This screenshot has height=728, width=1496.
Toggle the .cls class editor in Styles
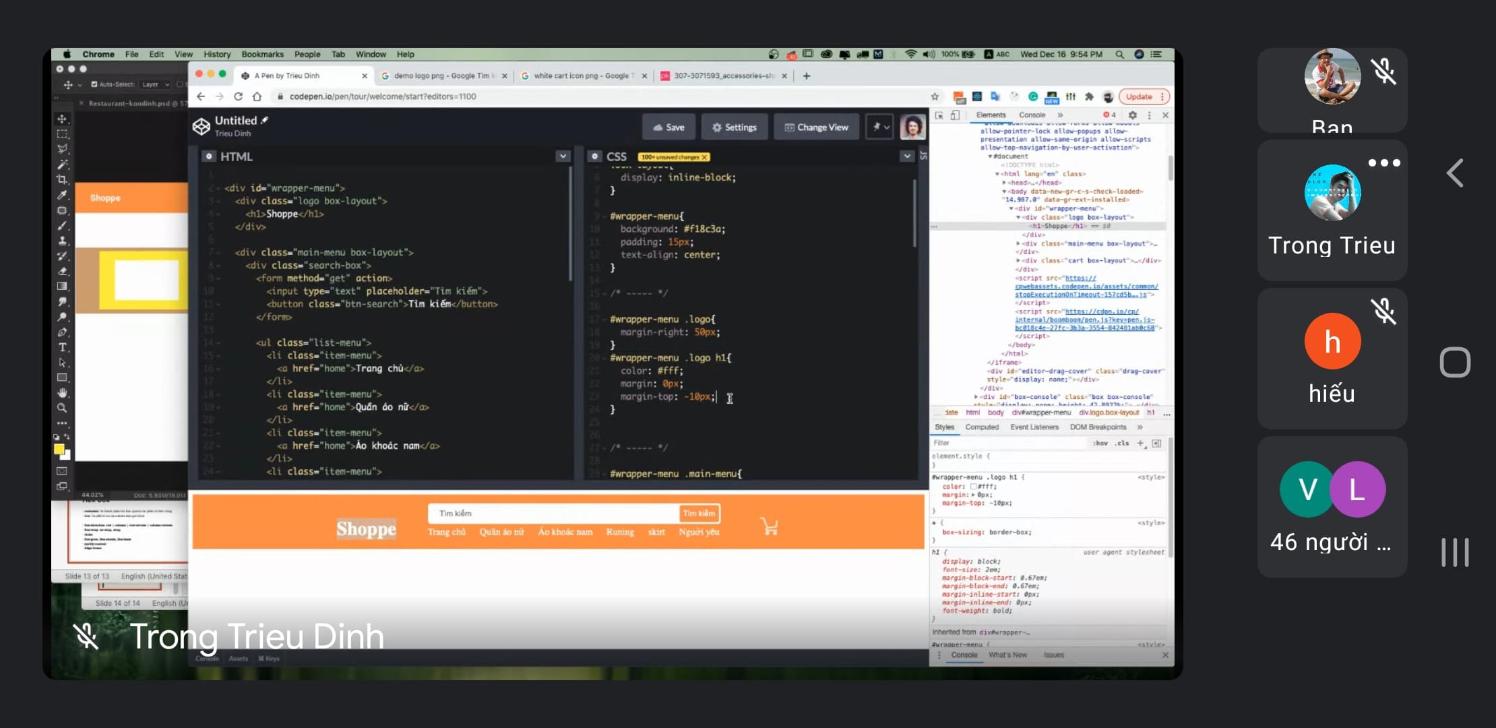[1121, 443]
